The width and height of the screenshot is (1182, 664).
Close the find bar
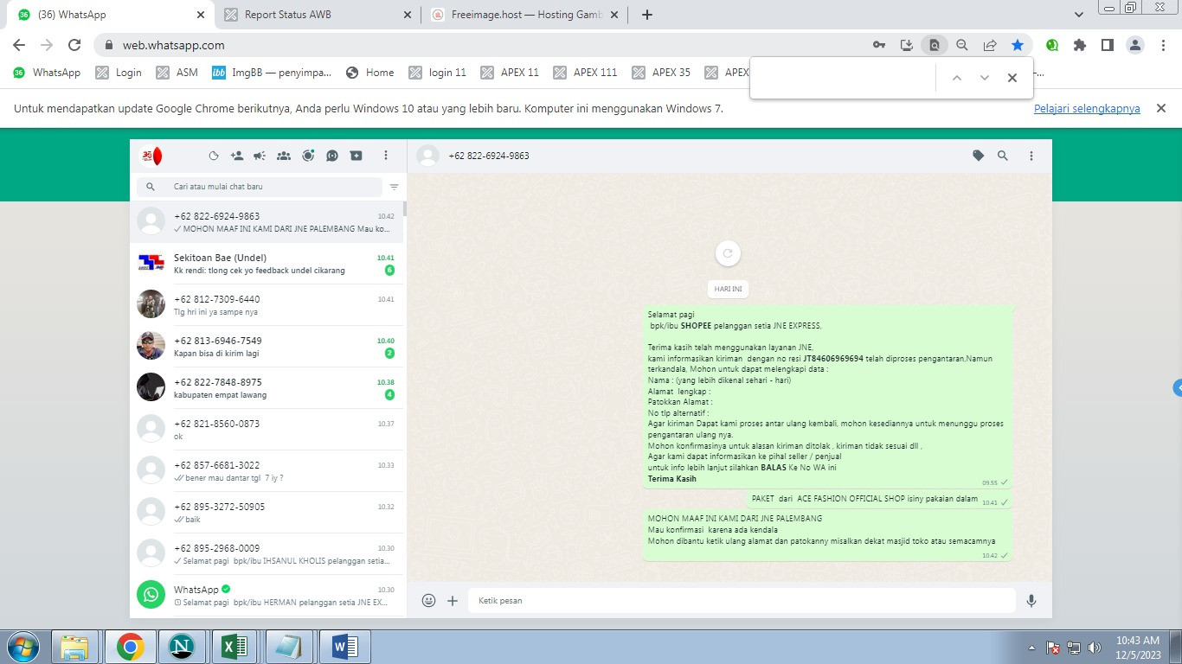coord(1012,78)
